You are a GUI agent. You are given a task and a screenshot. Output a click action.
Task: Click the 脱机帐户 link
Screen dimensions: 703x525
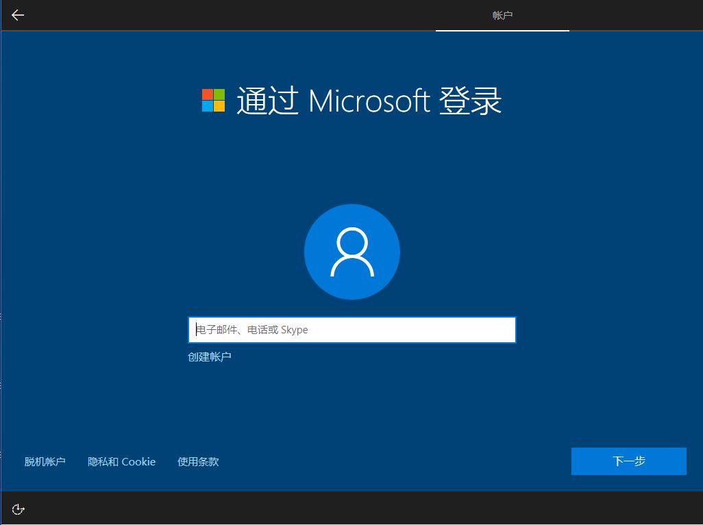(45, 461)
